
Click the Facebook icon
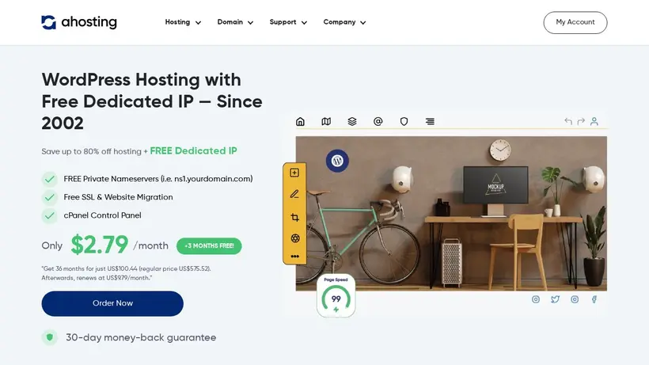point(594,299)
